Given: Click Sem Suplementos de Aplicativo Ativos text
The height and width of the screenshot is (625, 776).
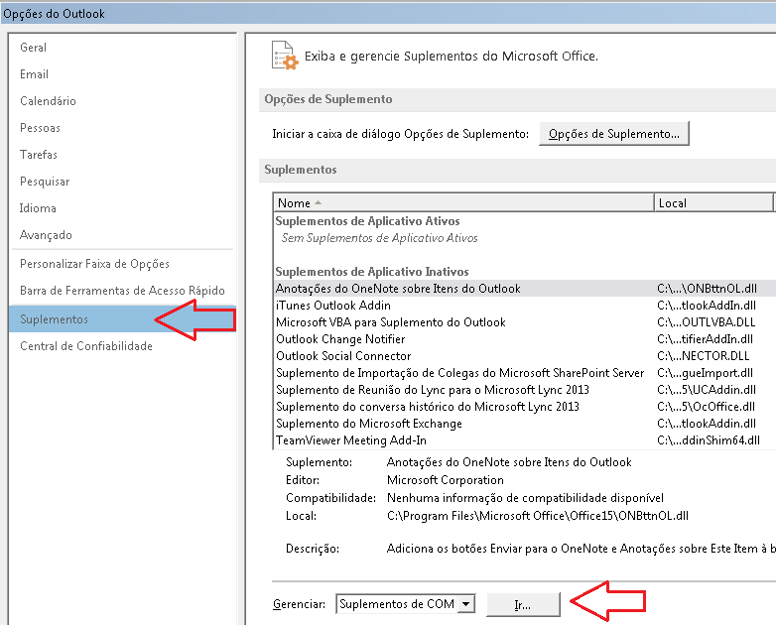Looking at the screenshot, I should point(380,238).
